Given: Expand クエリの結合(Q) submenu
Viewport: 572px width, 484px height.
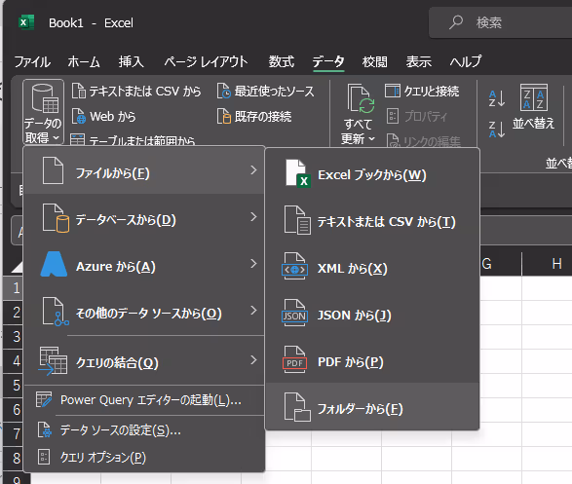Looking at the screenshot, I should 143,361.
